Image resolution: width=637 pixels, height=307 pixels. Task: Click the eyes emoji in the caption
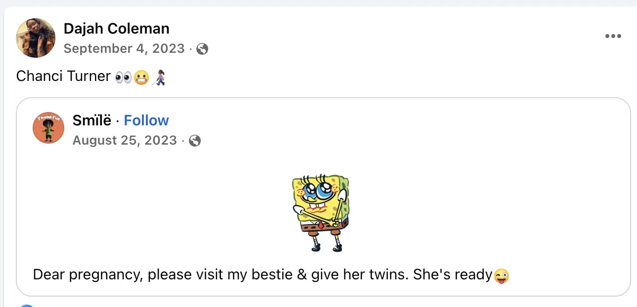coord(123,77)
